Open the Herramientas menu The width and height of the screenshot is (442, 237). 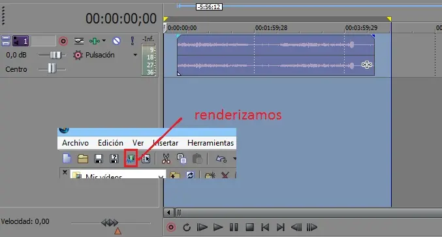(x=211, y=143)
